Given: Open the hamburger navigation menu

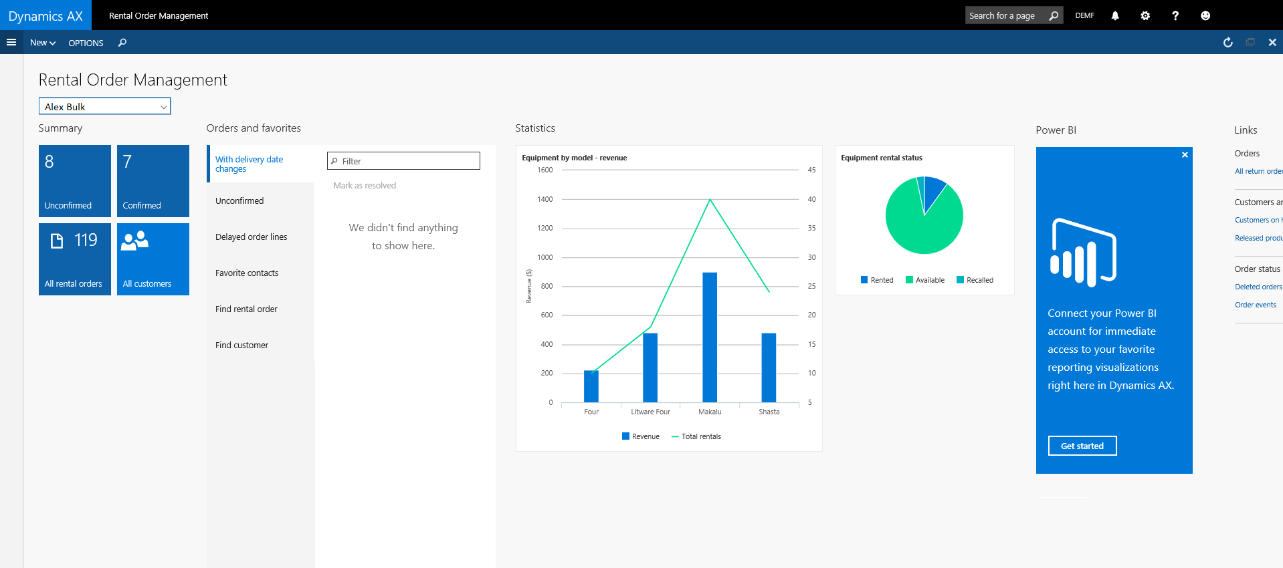Looking at the screenshot, I should [x=11, y=42].
